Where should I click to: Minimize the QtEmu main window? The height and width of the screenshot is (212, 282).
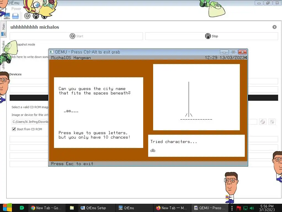[259, 3]
